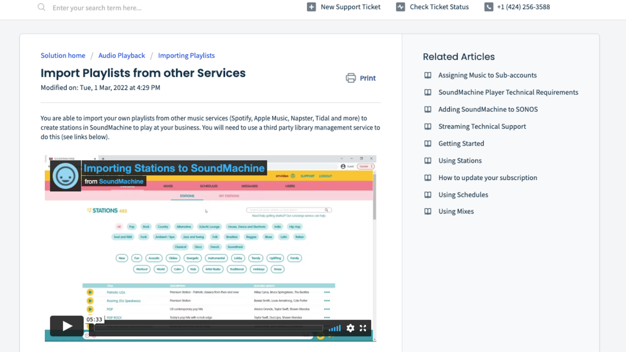This screenshot has height=352, width=626.
Task: Open SoundMachine Player Technical Requirements article
Action: click(508, 92)
